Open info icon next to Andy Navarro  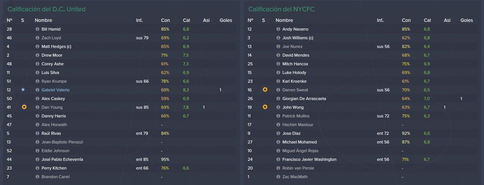(278, 29)
